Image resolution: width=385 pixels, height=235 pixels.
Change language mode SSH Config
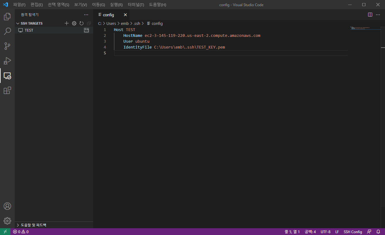pos(353,232)
